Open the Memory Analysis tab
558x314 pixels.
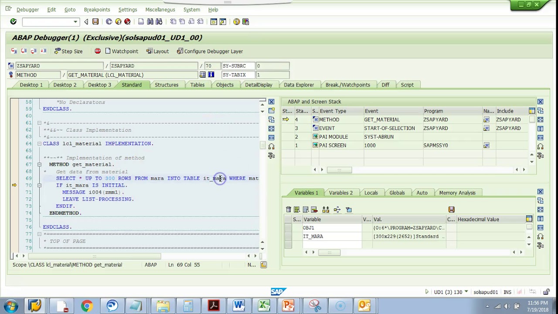457,193
